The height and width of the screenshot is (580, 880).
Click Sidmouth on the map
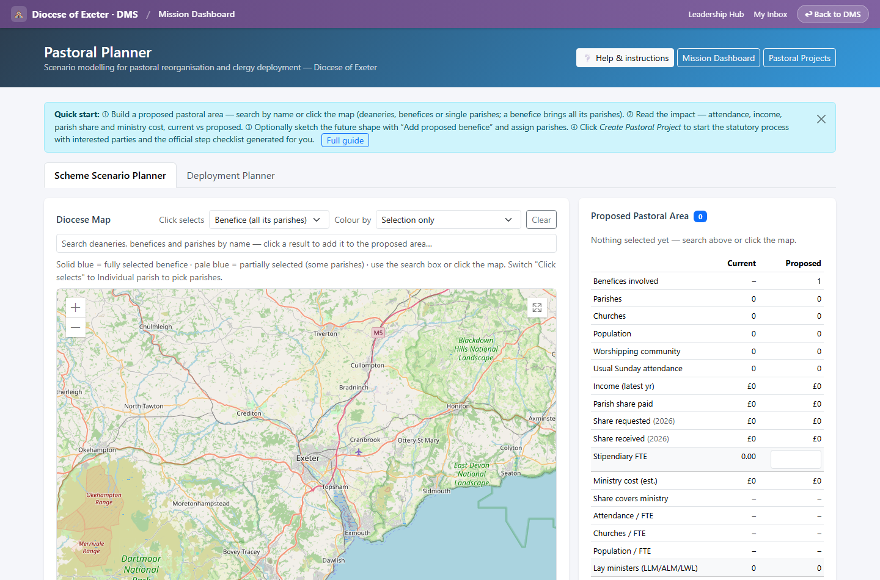[436, 491]
